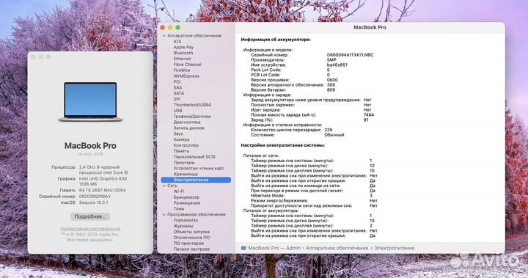The width and height of the screenshot is (528, 278).
Task: Select Принтеры in the sidebar
Action: 184,162
